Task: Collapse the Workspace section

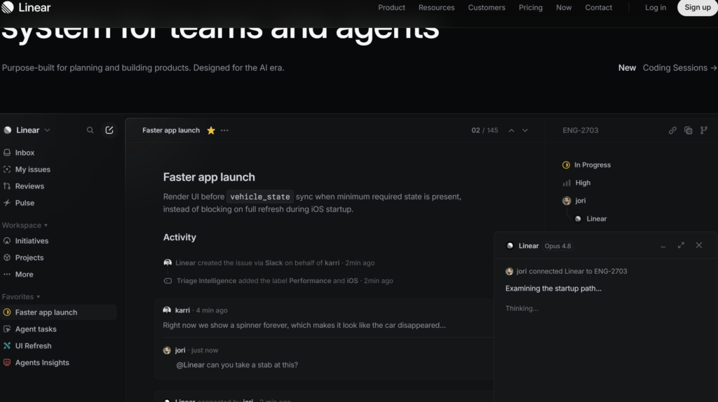Action: point(25,226)
